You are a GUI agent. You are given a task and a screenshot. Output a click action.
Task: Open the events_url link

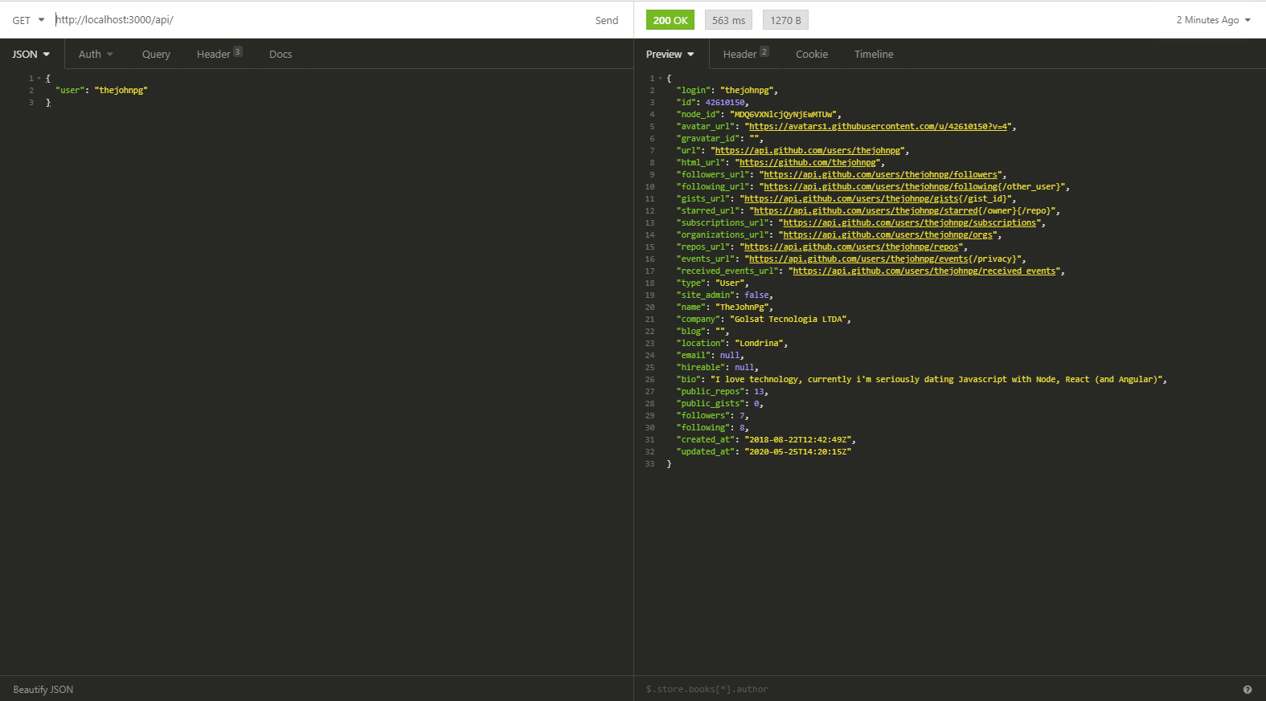click(x=859, y=259)
